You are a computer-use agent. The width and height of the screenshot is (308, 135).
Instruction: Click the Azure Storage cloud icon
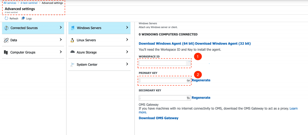[x=72, y=52]
